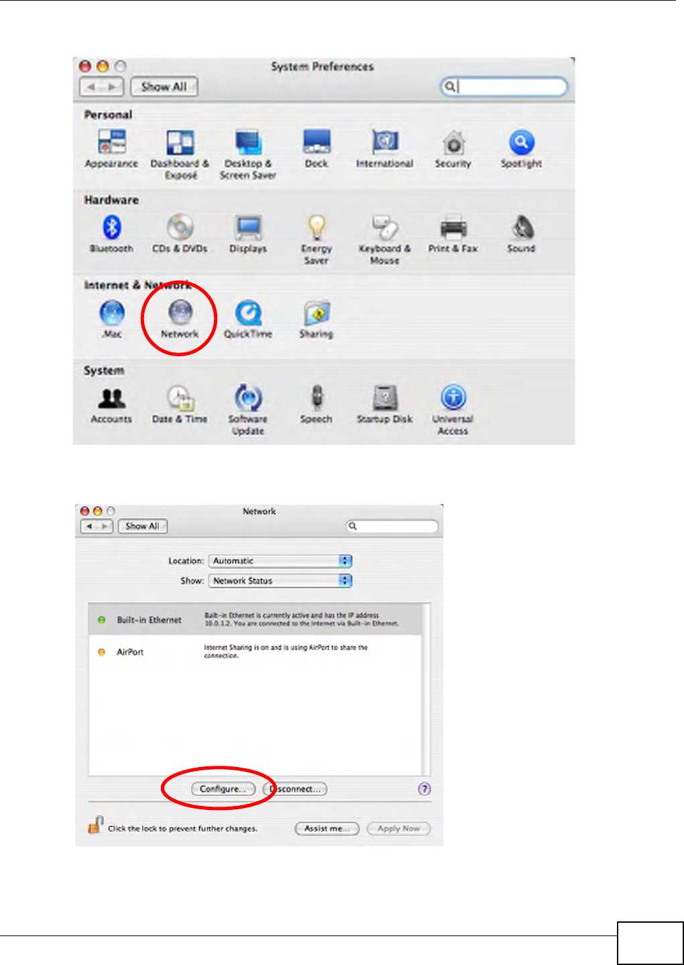Click back arrow in System Preferences toolbar
This screenshot has height=965, width=684.
click(x=91, y=87)
